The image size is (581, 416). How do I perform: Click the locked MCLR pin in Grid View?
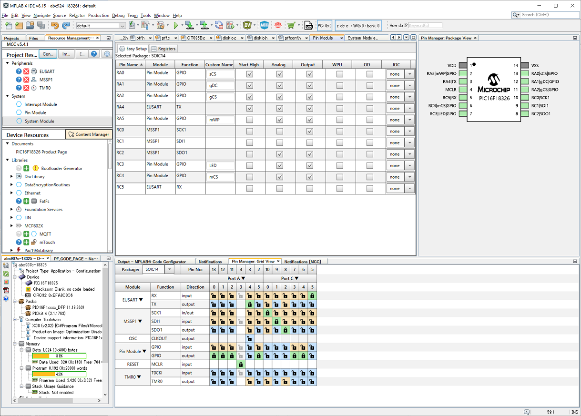pyautogui.click(x=241, y=365)
